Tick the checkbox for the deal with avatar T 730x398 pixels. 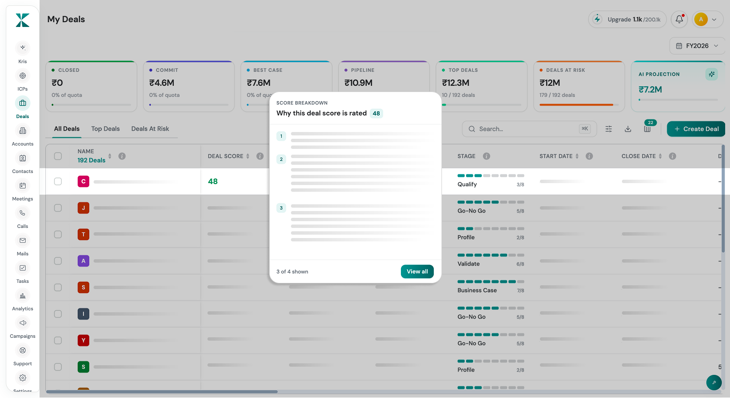58,234
